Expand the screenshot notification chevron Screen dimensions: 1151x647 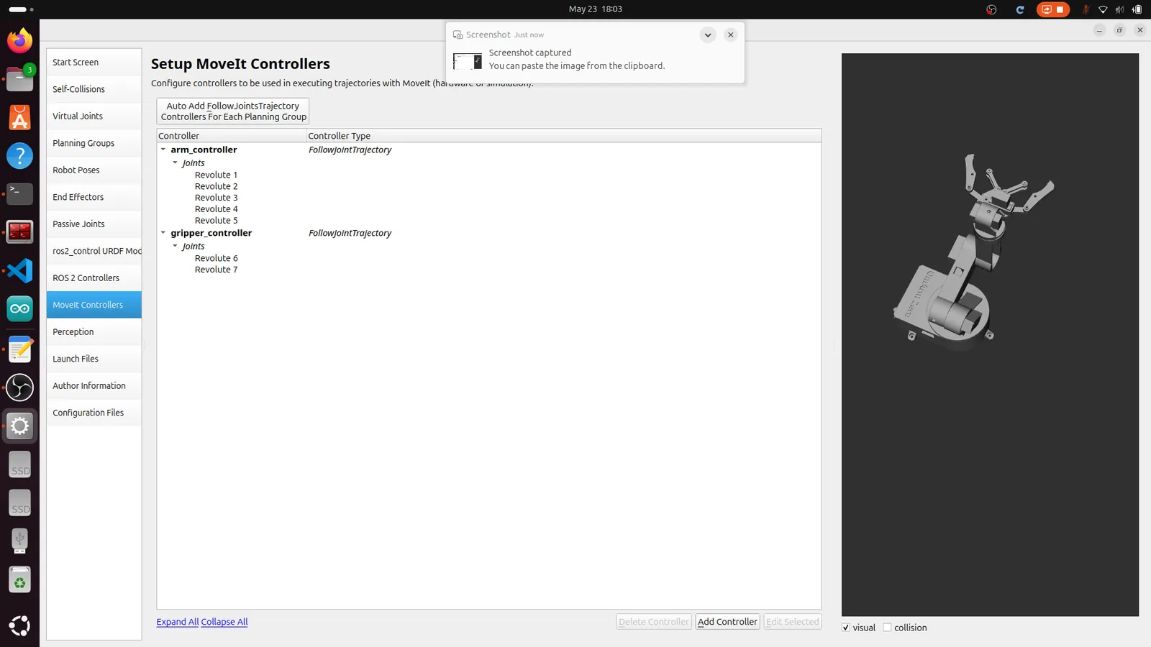click(708, 35)
